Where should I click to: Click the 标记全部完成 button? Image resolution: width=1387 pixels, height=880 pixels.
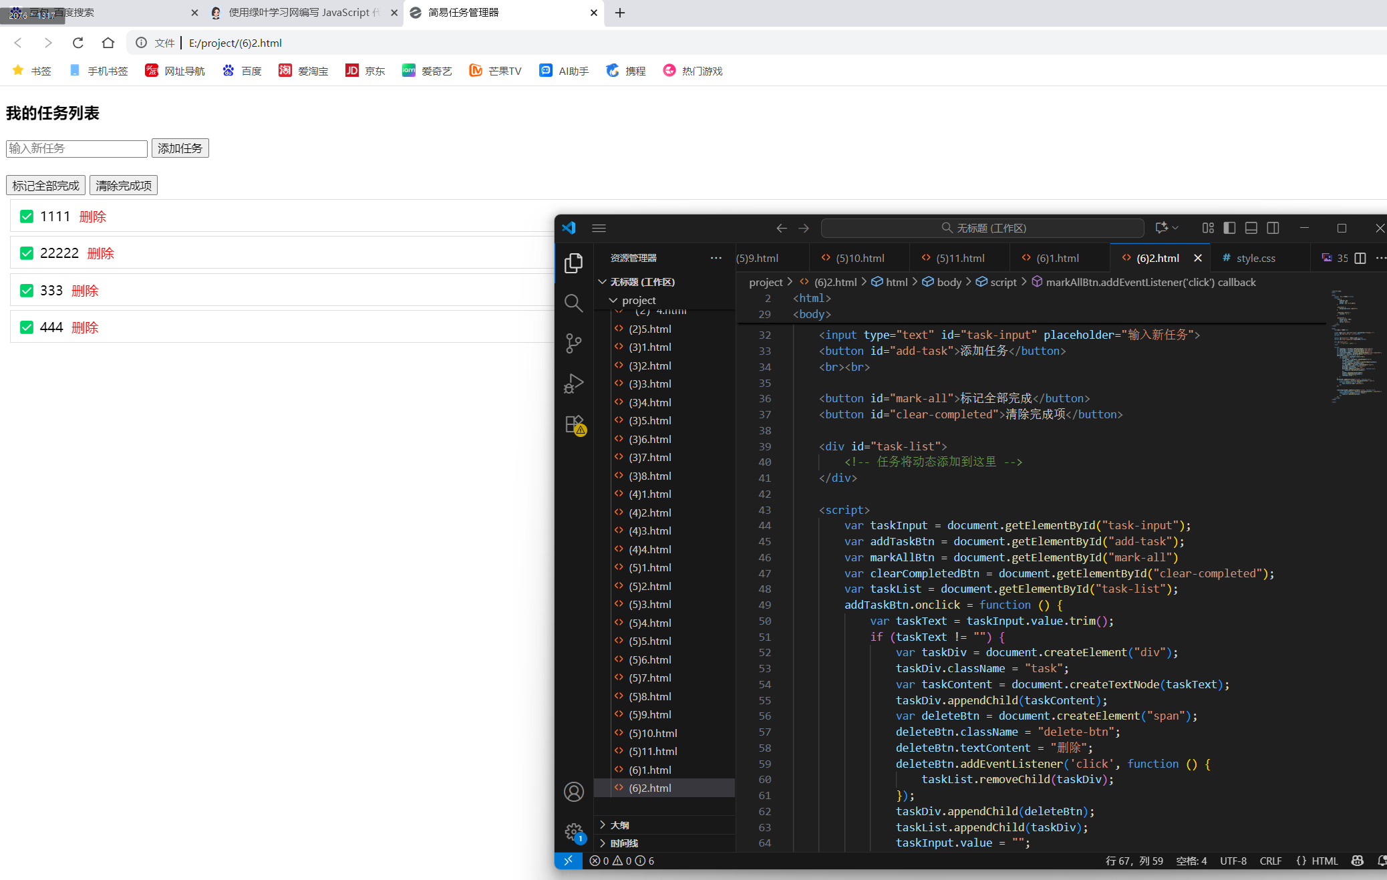(x=45, y=185)
